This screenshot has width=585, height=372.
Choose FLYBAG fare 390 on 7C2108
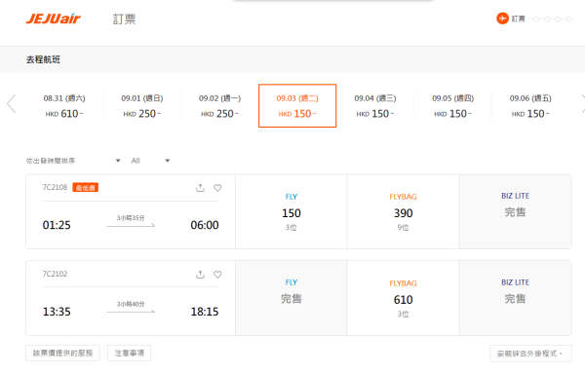click(404, 211)
